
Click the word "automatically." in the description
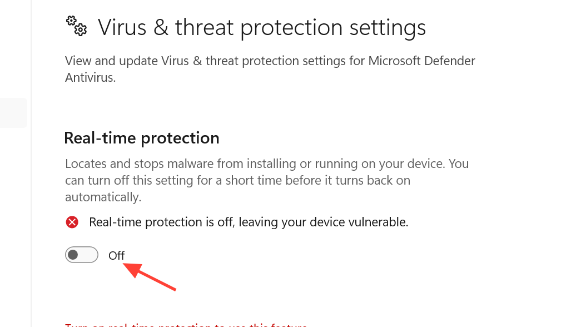pyautogui.click(x=103, y=197)
